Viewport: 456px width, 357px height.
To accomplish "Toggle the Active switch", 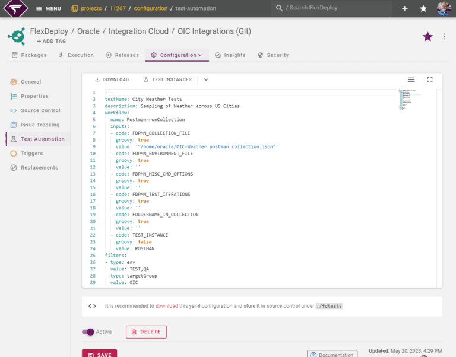I will pyautogui.click(x=88, y=332).
